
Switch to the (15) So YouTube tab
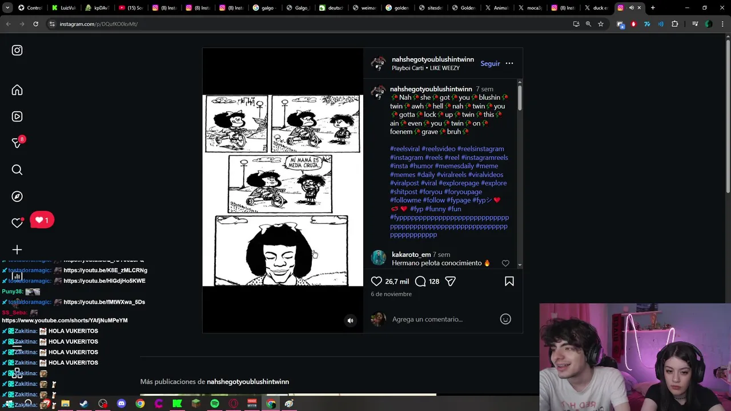pyautogui.click(x=131, y=8)
